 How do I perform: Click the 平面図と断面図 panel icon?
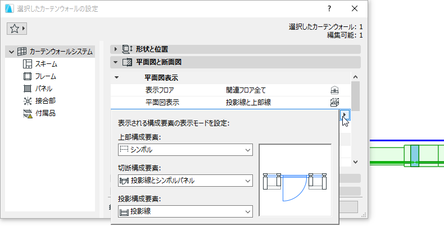tap(127, 62)
